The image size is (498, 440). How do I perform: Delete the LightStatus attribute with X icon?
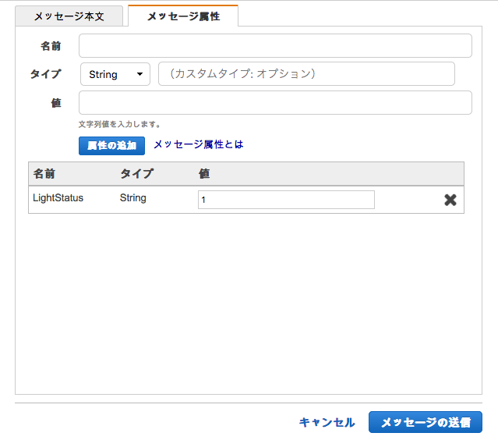point(450,200)
